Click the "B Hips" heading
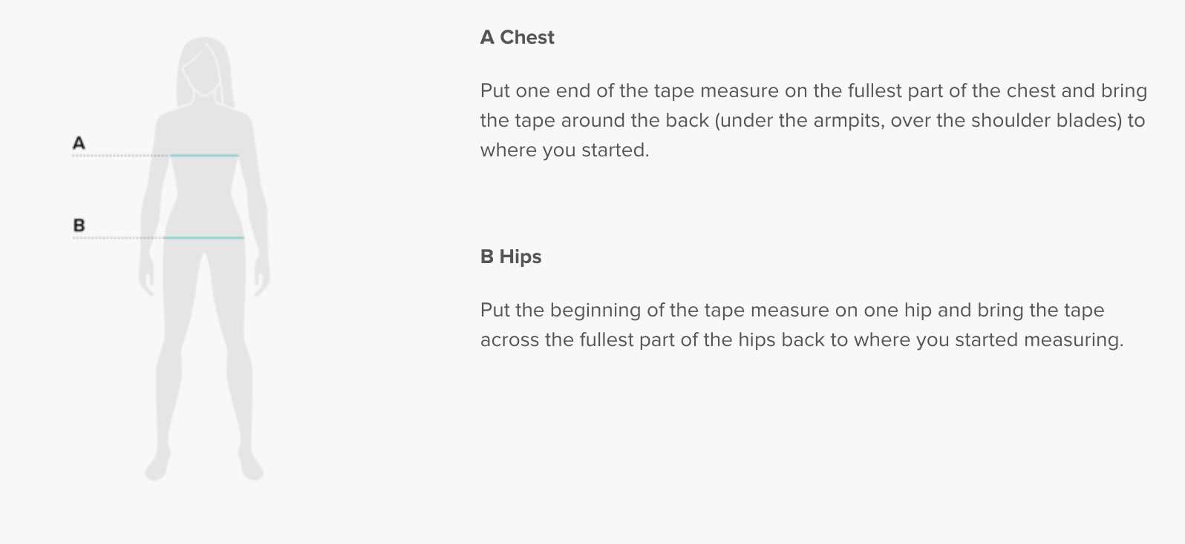This screenshot has height=544, width=1185. tap(511, 256)
